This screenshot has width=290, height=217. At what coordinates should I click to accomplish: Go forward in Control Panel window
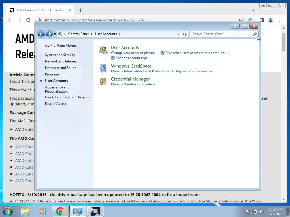49,34
